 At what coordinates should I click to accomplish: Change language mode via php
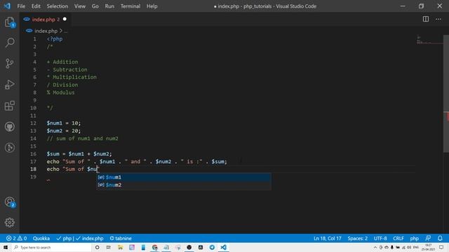tap(415, 238)
